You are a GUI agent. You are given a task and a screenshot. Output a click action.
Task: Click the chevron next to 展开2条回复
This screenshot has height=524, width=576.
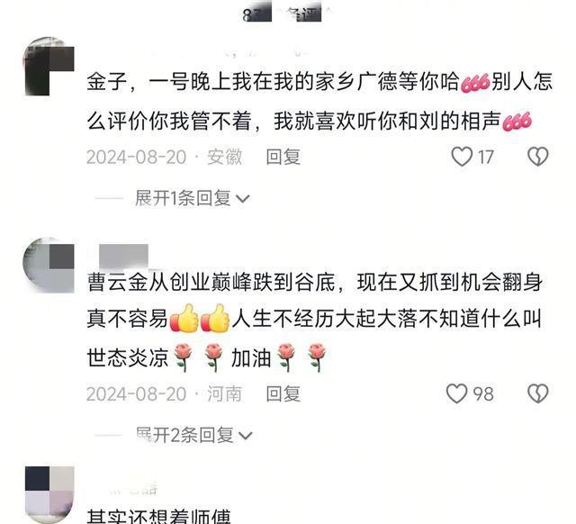246,436
